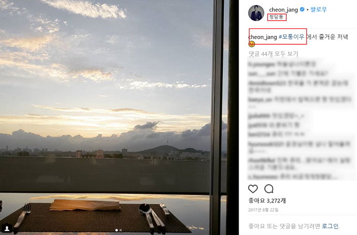Viewport: 357px width, 235px height.
Task: Jump to the second carousel dot
Action: coord(121,230)
